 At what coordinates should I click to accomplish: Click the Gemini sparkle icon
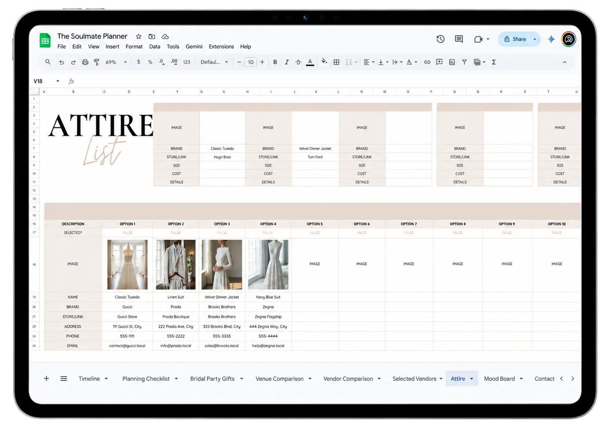(551, 39)
